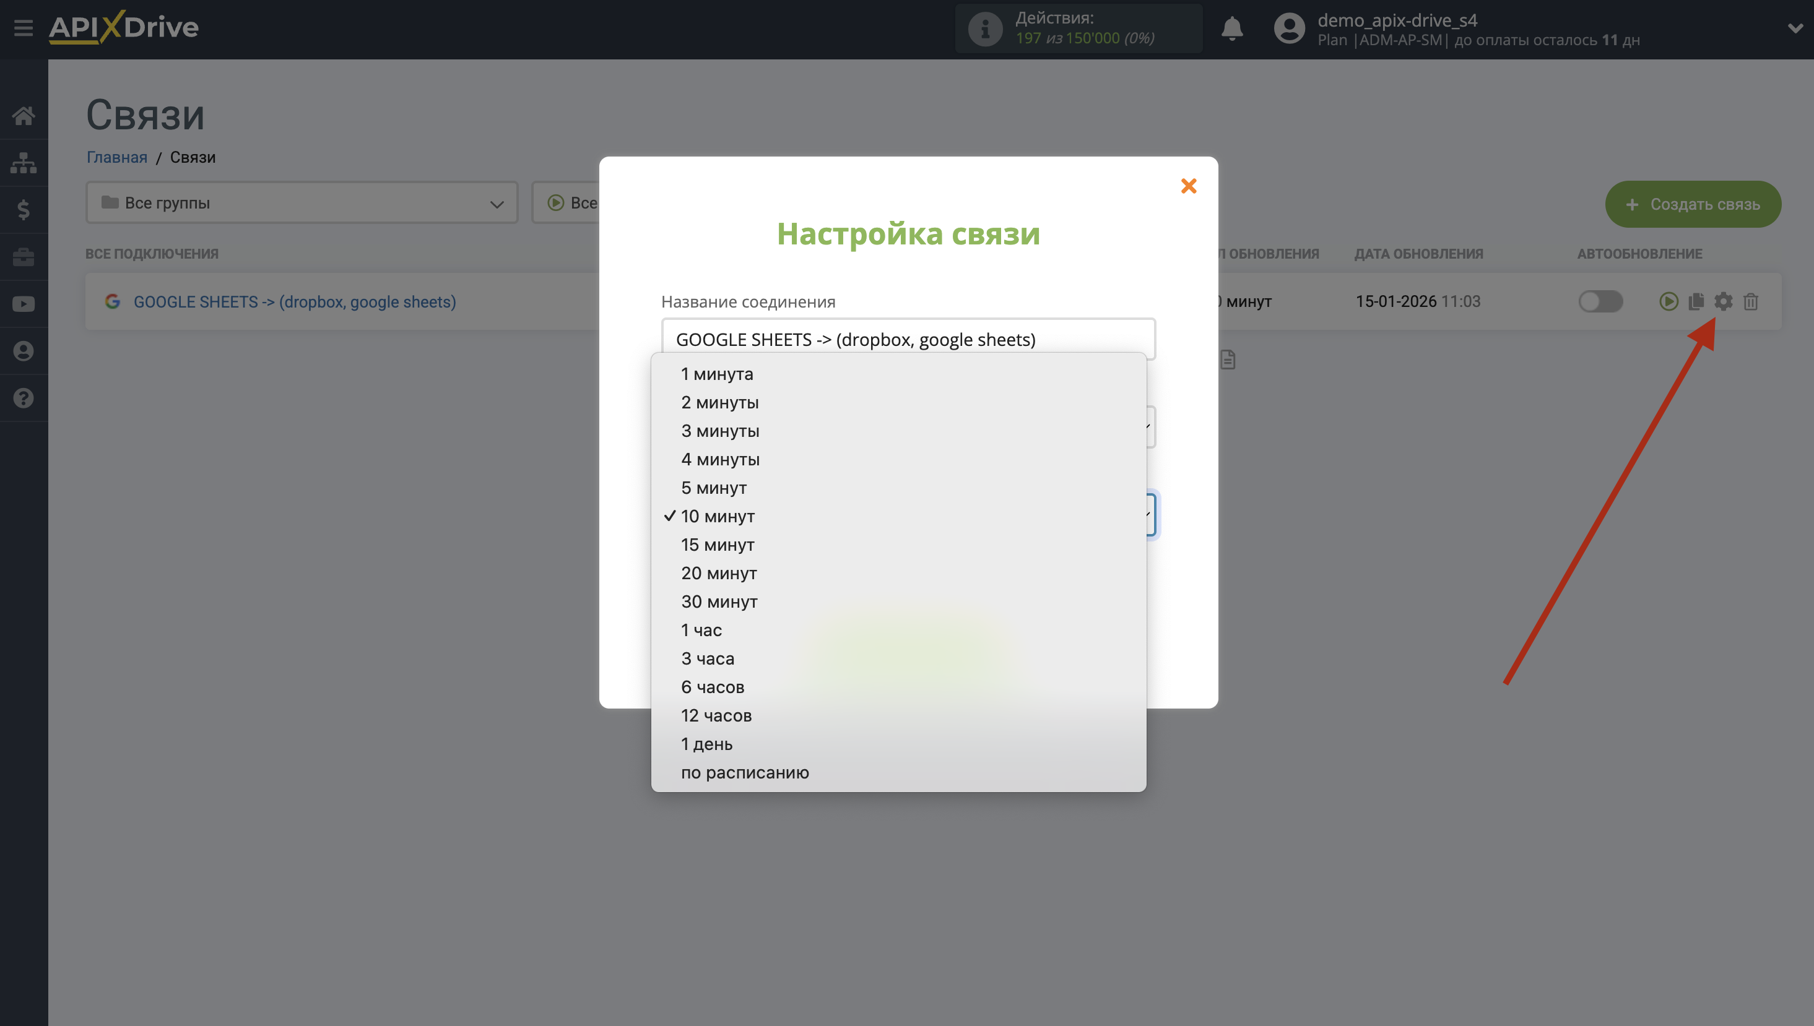Open connection settings via gear icon
The height and width of the screenshot is (1026, 1814).
tap(1724, 301)
